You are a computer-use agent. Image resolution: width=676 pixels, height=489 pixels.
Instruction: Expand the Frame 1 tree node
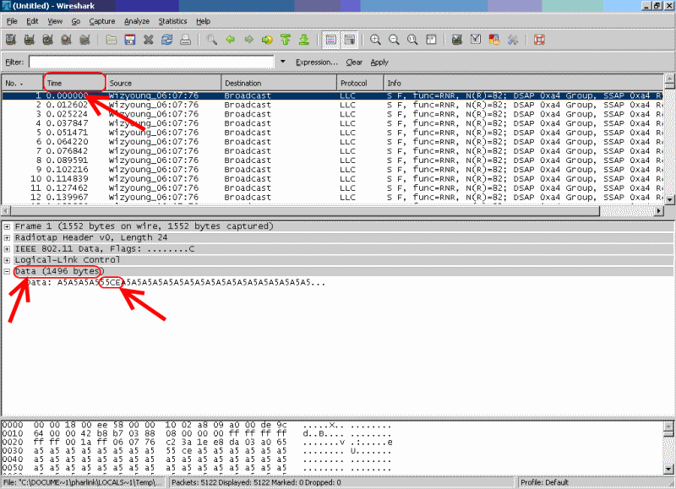point(7,226)
